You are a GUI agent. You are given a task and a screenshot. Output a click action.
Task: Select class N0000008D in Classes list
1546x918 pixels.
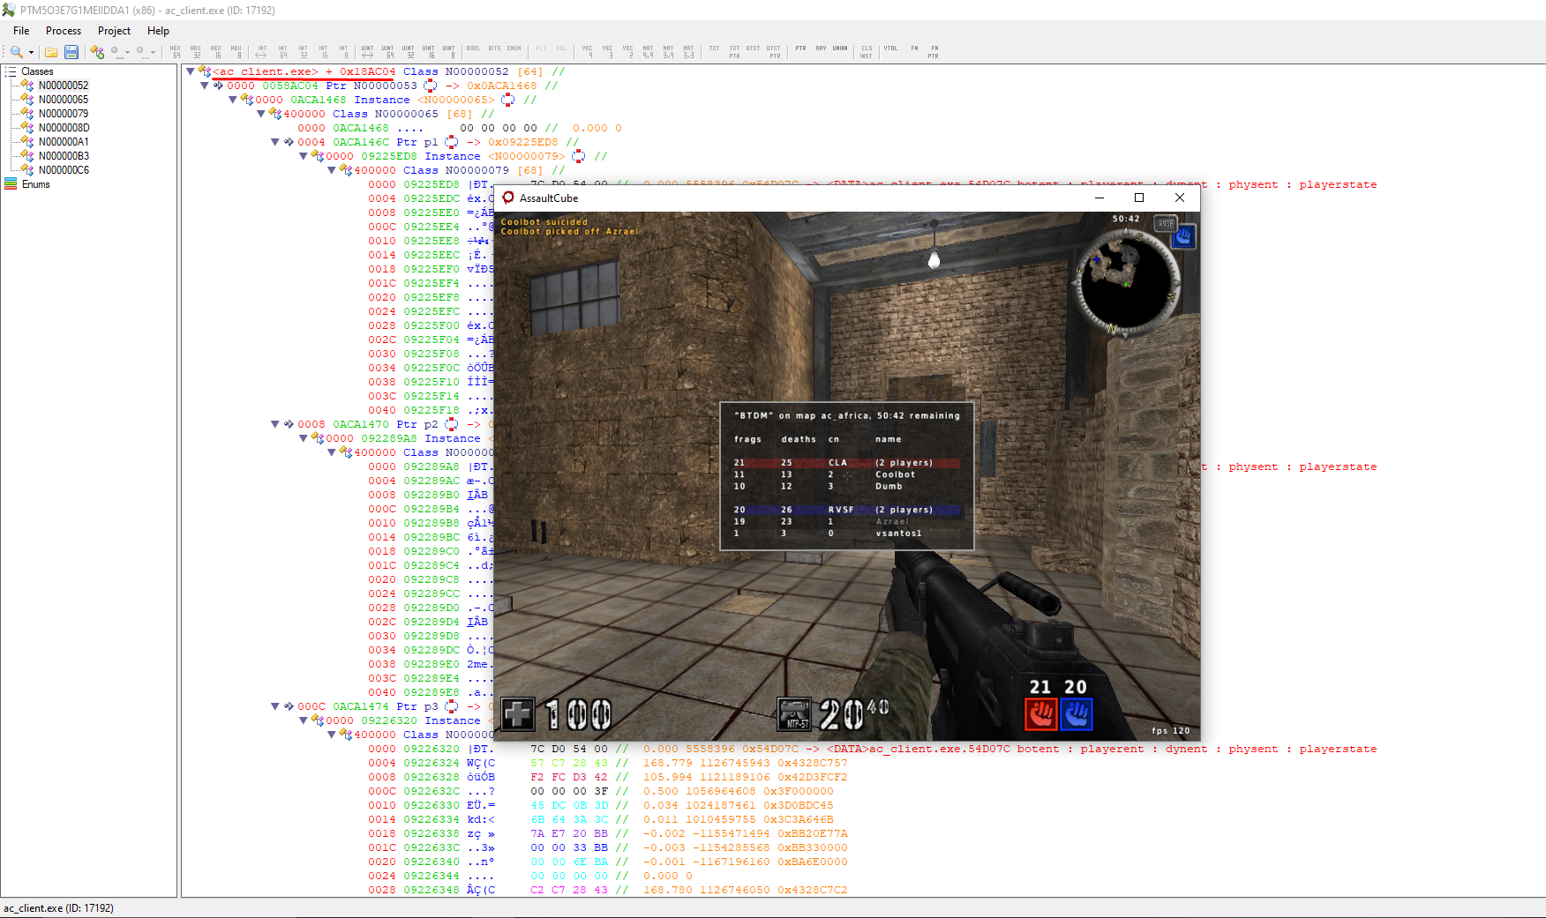tap(64, 128)
